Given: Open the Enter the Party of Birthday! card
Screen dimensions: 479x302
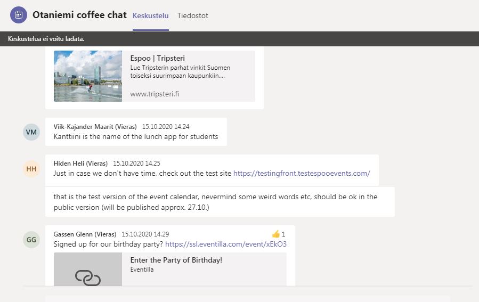Looking at the screenshot, I should pyautogui.click(x=176, y=260).
